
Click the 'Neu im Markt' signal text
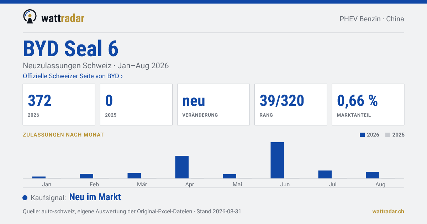tap(95, 197)
